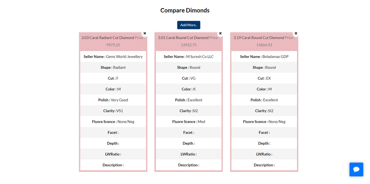Screen dimensions: 370x184
Task: Click the price 13932.75
Action: 189,45
